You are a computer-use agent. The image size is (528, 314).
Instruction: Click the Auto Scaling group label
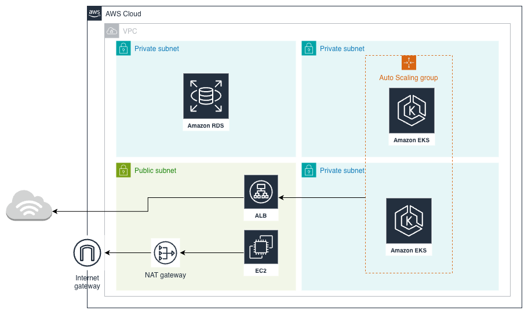pos(409,78)
